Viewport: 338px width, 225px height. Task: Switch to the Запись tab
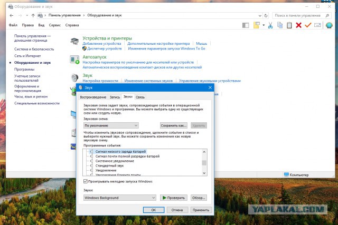click(115, 97)
